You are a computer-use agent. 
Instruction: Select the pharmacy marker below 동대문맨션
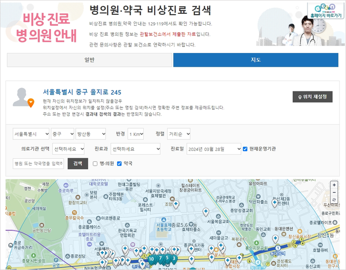(275, 239)
